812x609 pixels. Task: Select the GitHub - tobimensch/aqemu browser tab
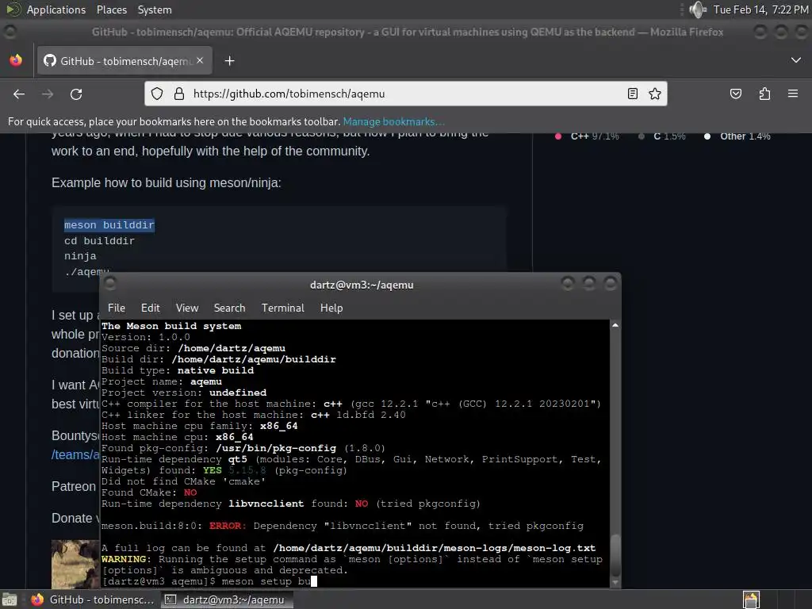124,60
